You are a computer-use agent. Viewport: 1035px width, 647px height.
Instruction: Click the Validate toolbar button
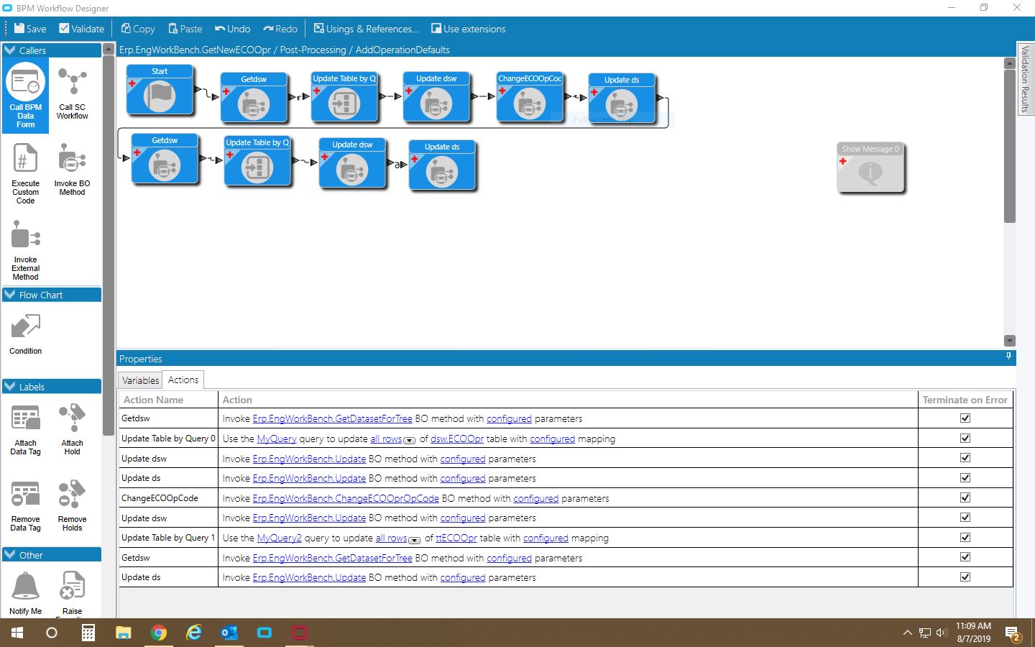tap(82, 29)
